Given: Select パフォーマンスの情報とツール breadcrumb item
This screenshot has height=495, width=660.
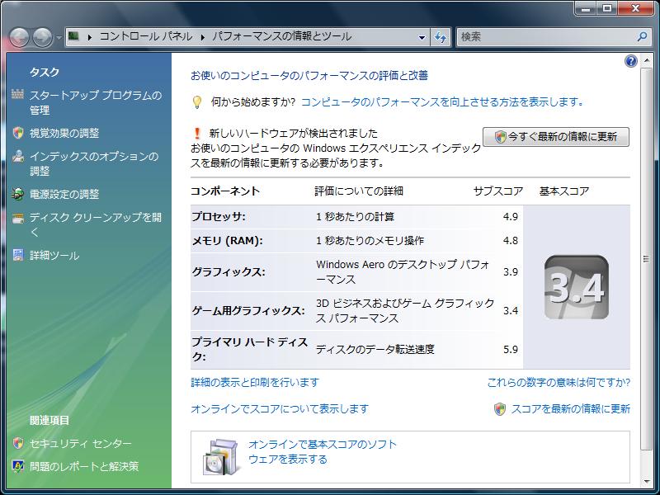Looking at the screenshot, I should point(281,37).
